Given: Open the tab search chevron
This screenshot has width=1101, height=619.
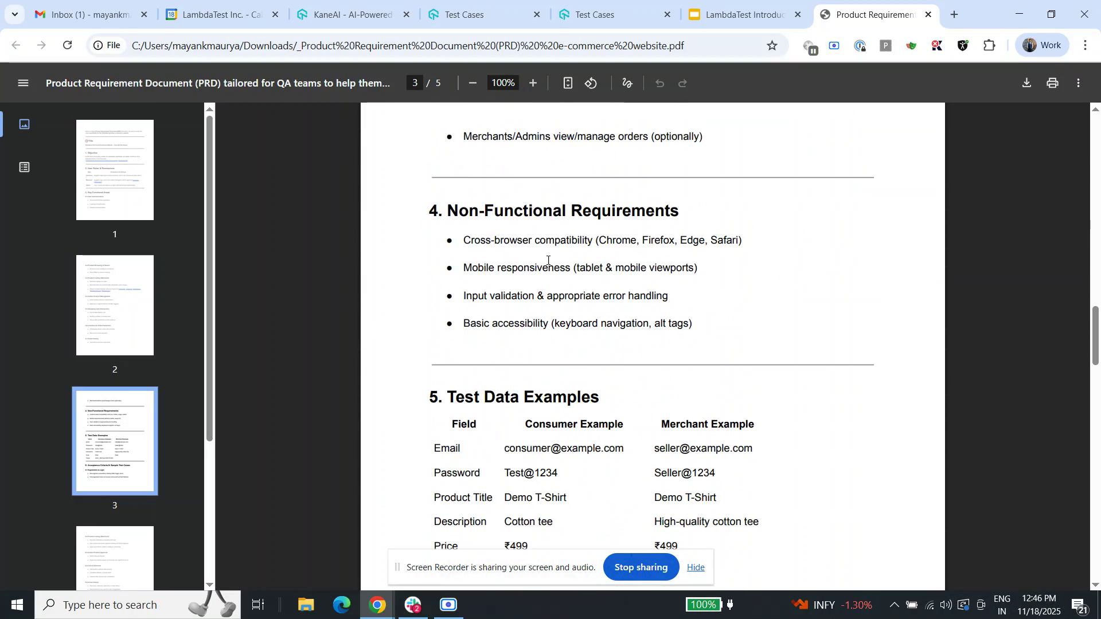Looking at the screenshot, I should coord(15,14).
